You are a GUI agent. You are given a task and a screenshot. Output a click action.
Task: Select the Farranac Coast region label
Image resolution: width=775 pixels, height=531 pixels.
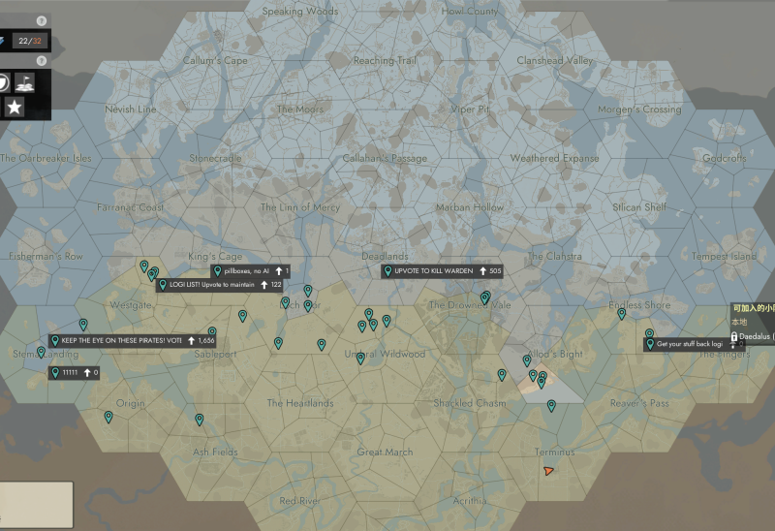click(131, 207)
